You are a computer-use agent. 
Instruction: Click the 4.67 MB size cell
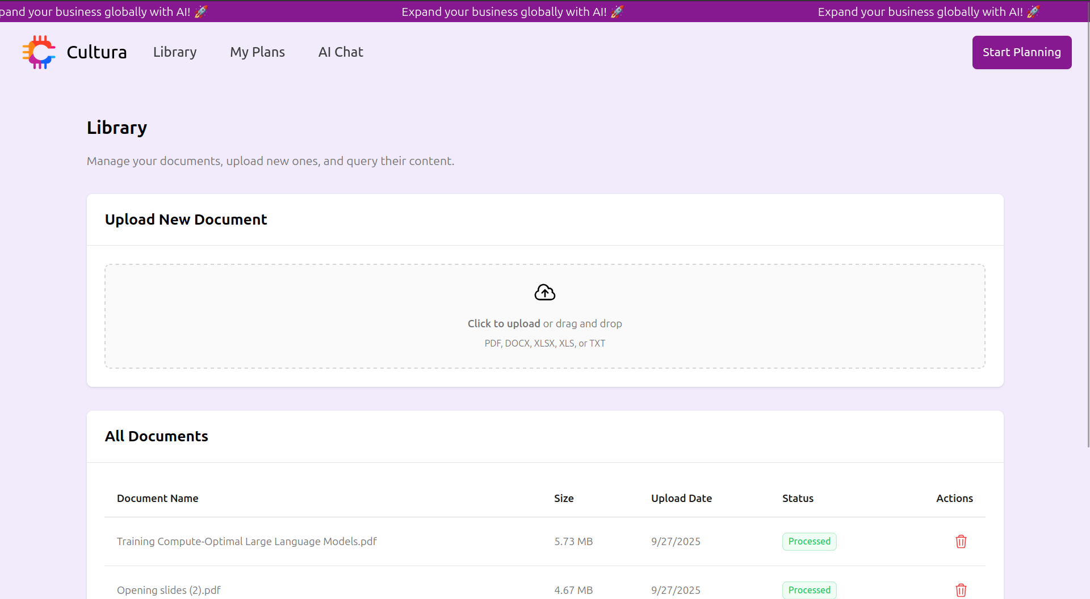pos(573,590)
